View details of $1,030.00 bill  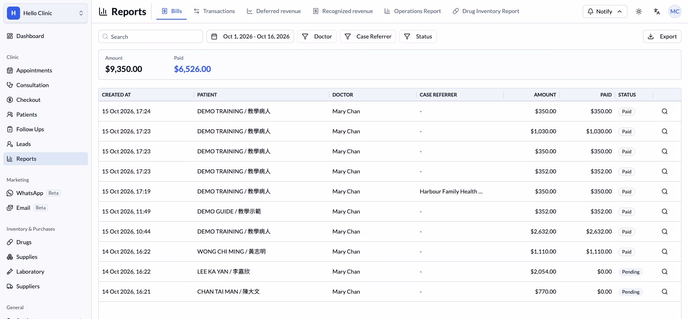(665, 131)
